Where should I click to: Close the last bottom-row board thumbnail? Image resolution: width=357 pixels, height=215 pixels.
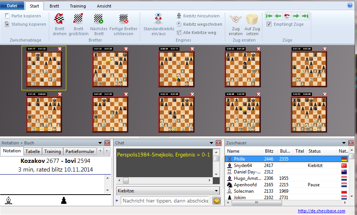coord(325,94)
